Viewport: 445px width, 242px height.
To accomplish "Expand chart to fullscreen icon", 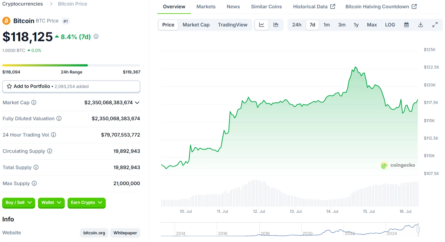I will (x=435, y=25).
